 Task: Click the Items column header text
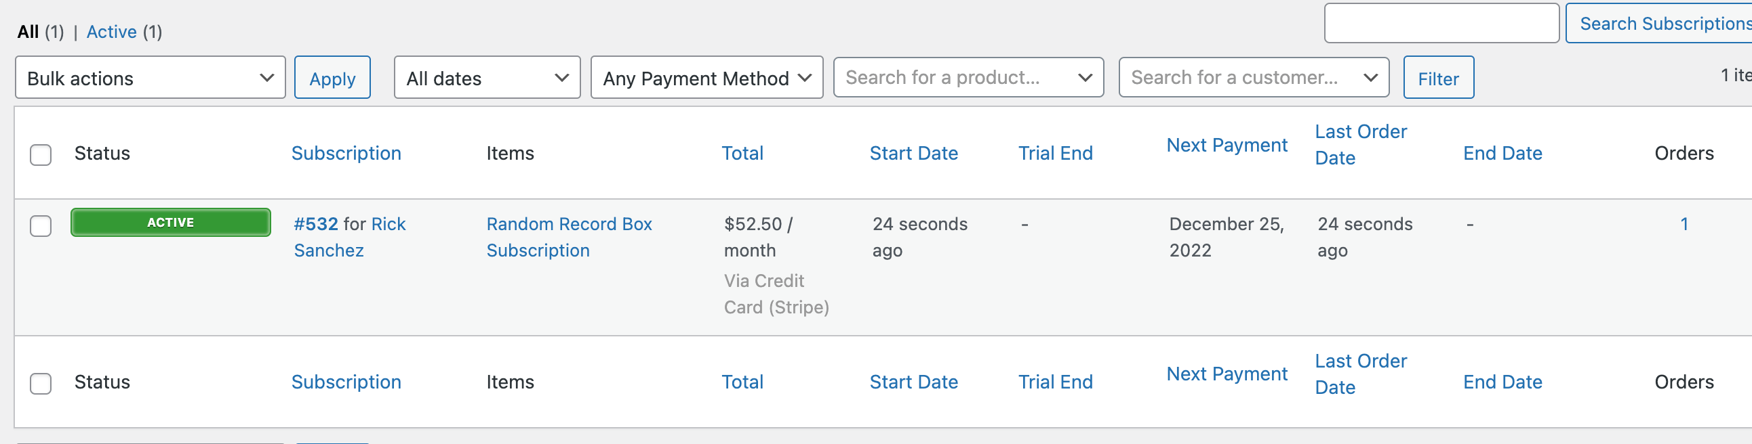click(510, 154)
